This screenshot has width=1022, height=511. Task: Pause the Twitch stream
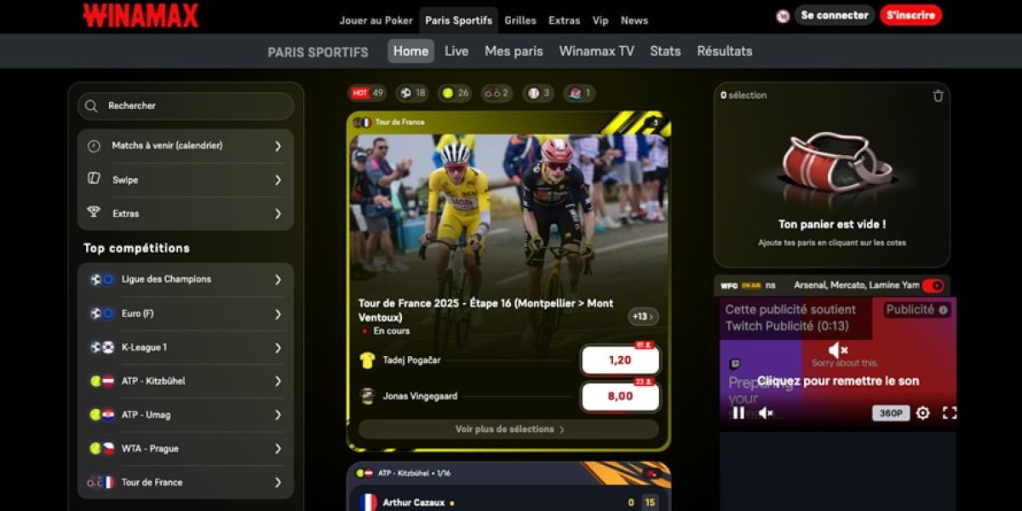click(738, 413)
